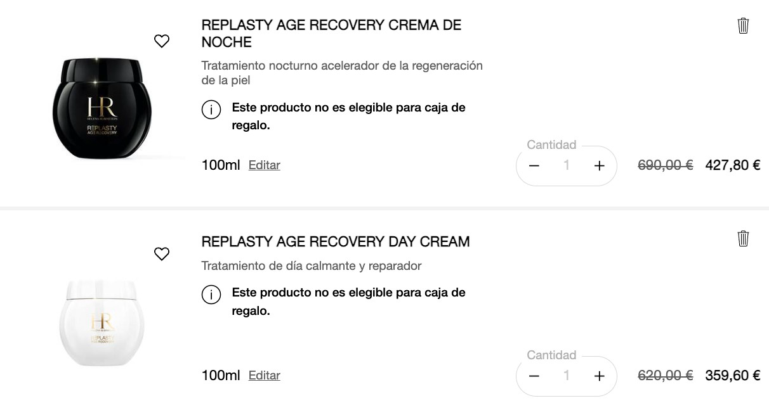Select quantity field for Crema de Noche

point(567,166)
